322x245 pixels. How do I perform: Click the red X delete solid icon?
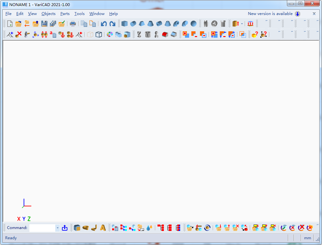pyautogui.click(x=19, y=34)
